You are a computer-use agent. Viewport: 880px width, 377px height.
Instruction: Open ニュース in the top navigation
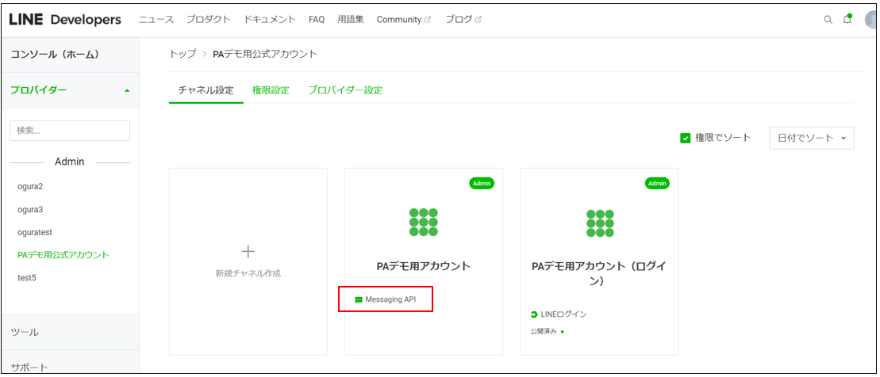pos(156,20)
